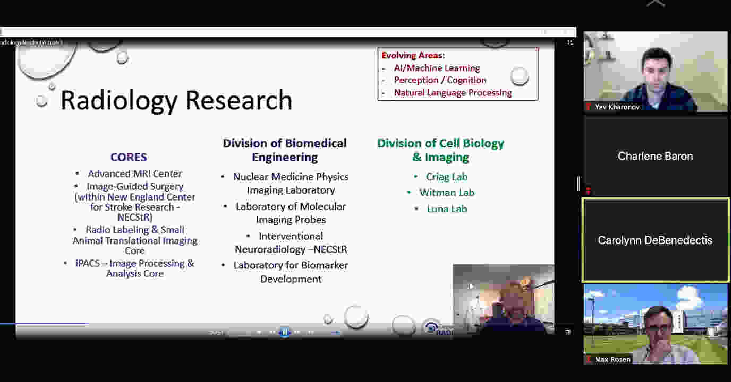
Task: Select Yev Kharonov's video thumbnail
Action: coord(656,72)
